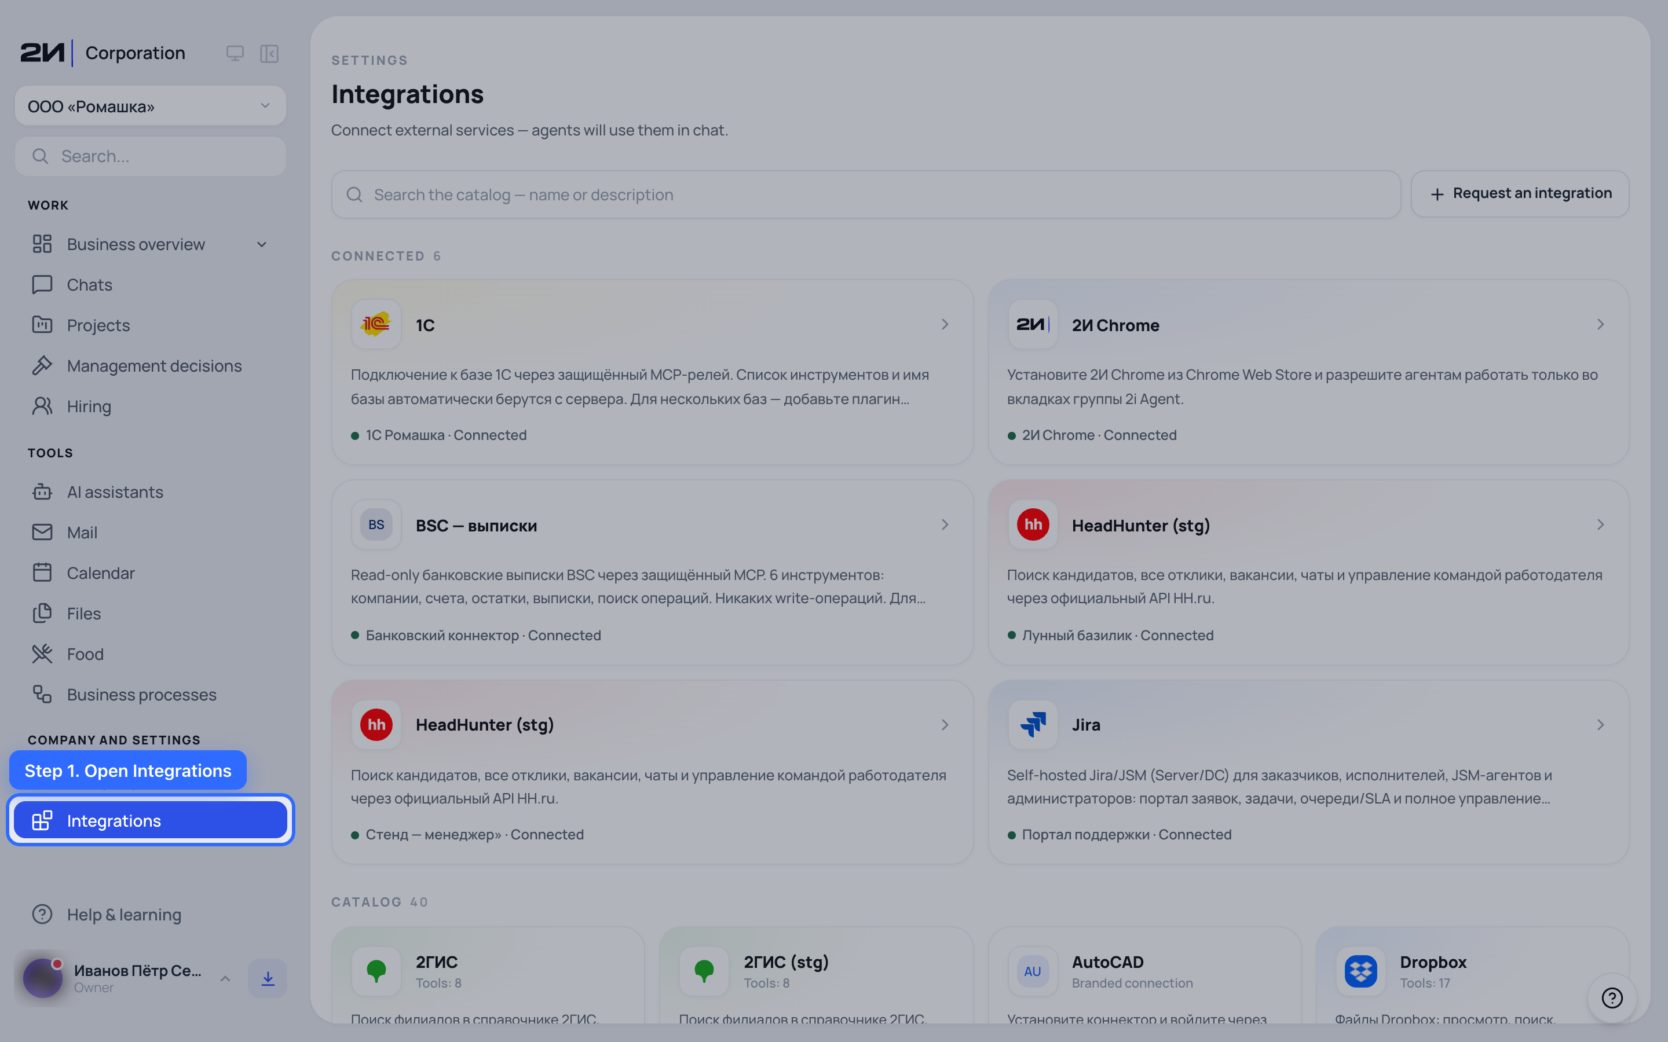Expand the Business overview submenu chevron
1668x1042 pixels.
262,245
